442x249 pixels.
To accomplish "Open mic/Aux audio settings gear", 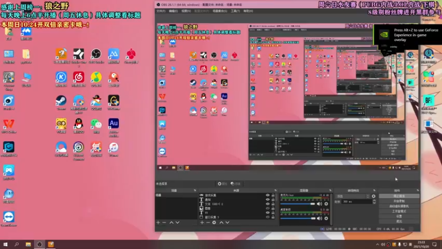I will click(x=326, y=204).
